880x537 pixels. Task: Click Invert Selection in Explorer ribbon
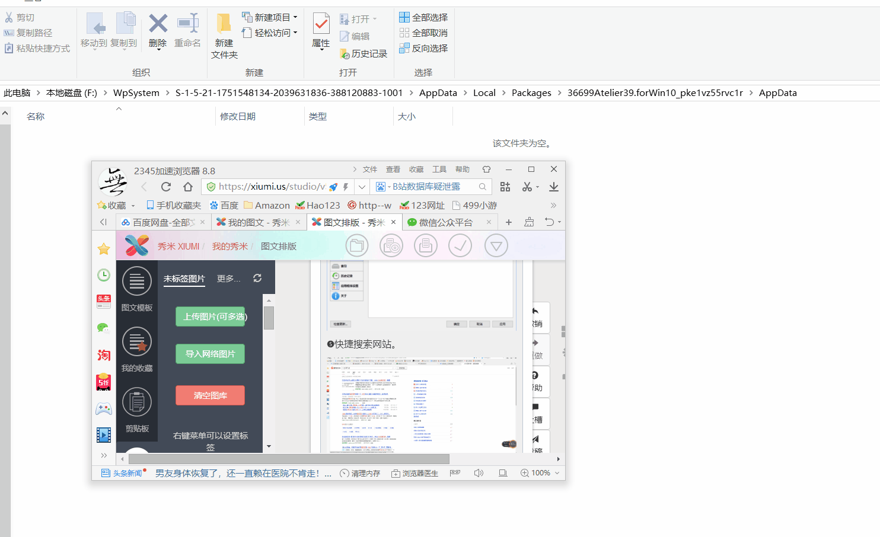point(423,48)
